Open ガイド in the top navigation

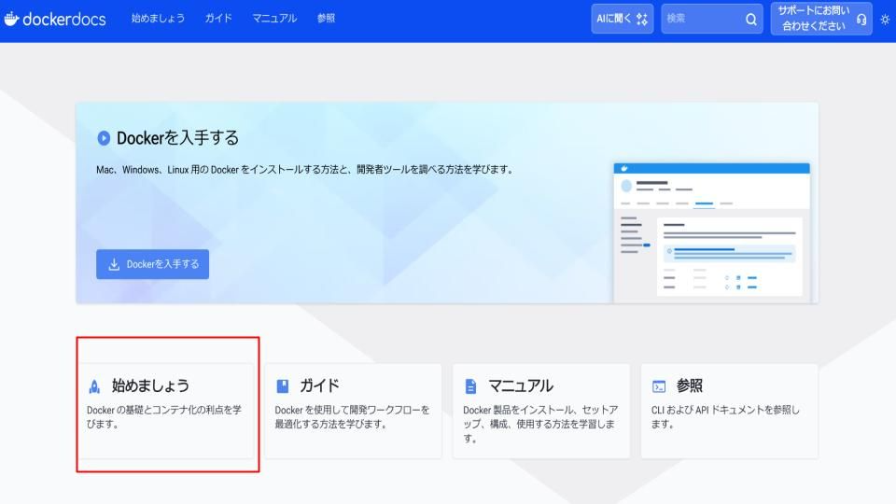pos(218,20)
